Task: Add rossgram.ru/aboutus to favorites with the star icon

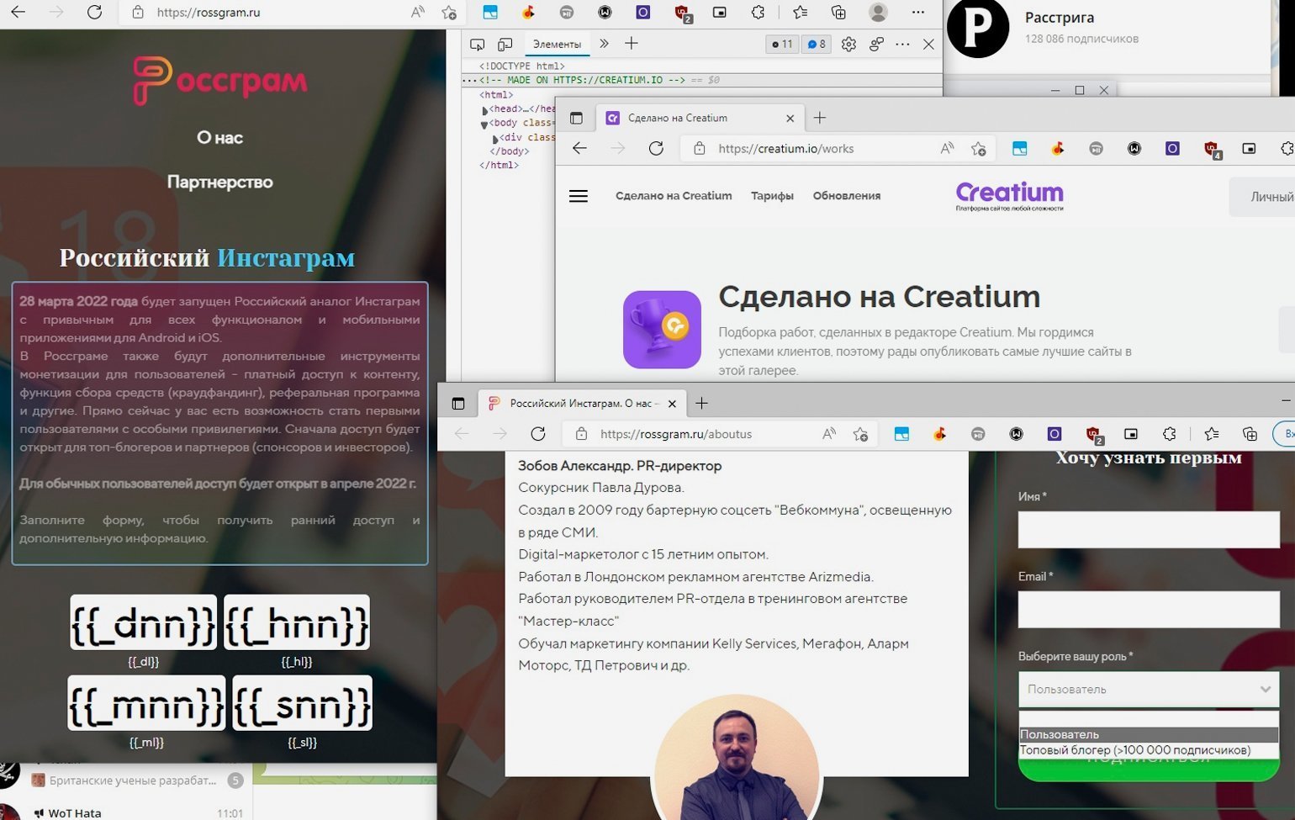Action: 859,434
